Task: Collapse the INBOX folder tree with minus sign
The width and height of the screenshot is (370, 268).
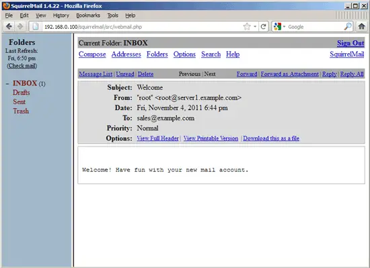Action: (x=7, y=84)
